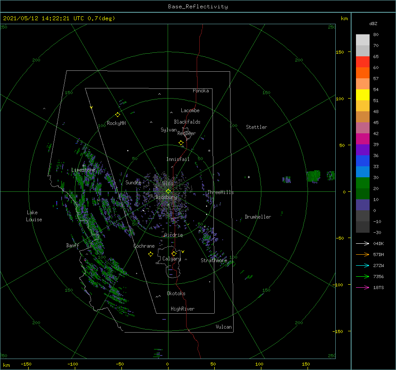Click the Limestone label
Screen dimensions: 396x370
(83, 170)
